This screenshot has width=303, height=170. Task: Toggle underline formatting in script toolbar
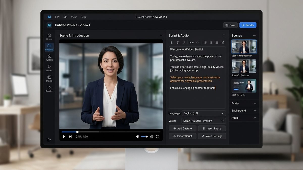[x=184, y=43]
